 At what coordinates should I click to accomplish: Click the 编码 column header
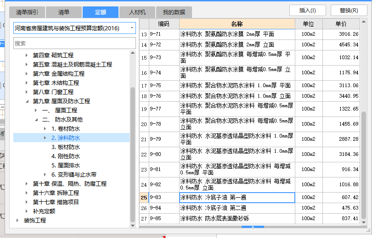pyautogui.click(x=164, y=24)
